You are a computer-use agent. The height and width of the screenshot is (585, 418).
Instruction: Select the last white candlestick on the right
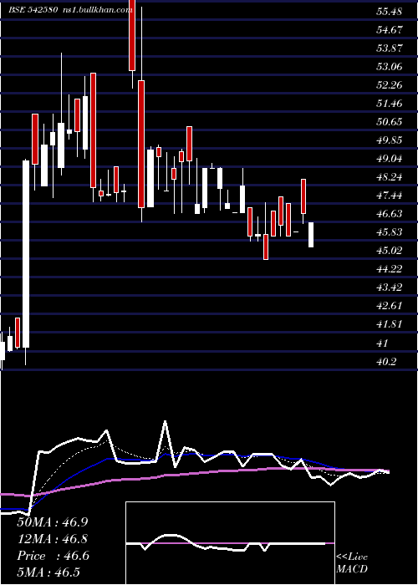[x=311, y=235]
